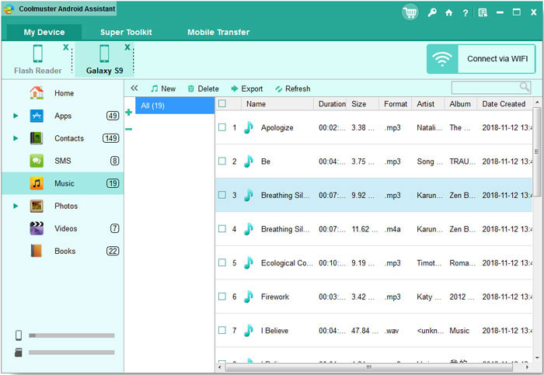Image resolution: width=544 pixels, height=375 pixels.
Task: Click the WiFi signal icon
Action: tap(442, 59)
